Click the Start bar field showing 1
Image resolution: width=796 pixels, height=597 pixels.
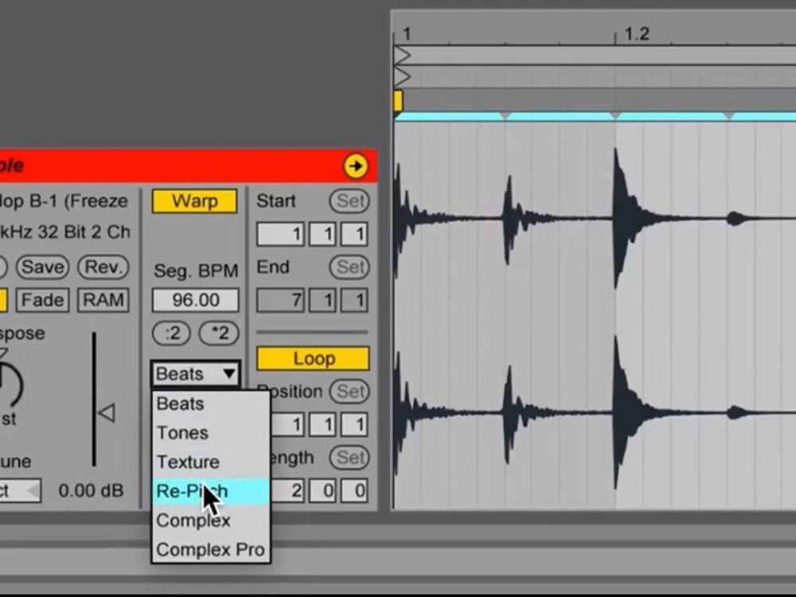pos(281,235)
